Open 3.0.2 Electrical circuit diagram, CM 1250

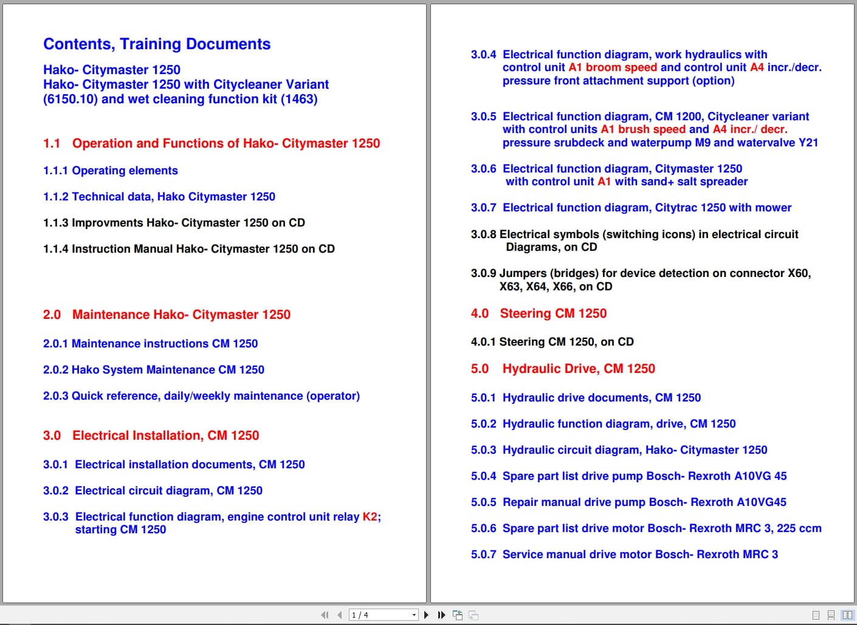(x=153, y=491)
